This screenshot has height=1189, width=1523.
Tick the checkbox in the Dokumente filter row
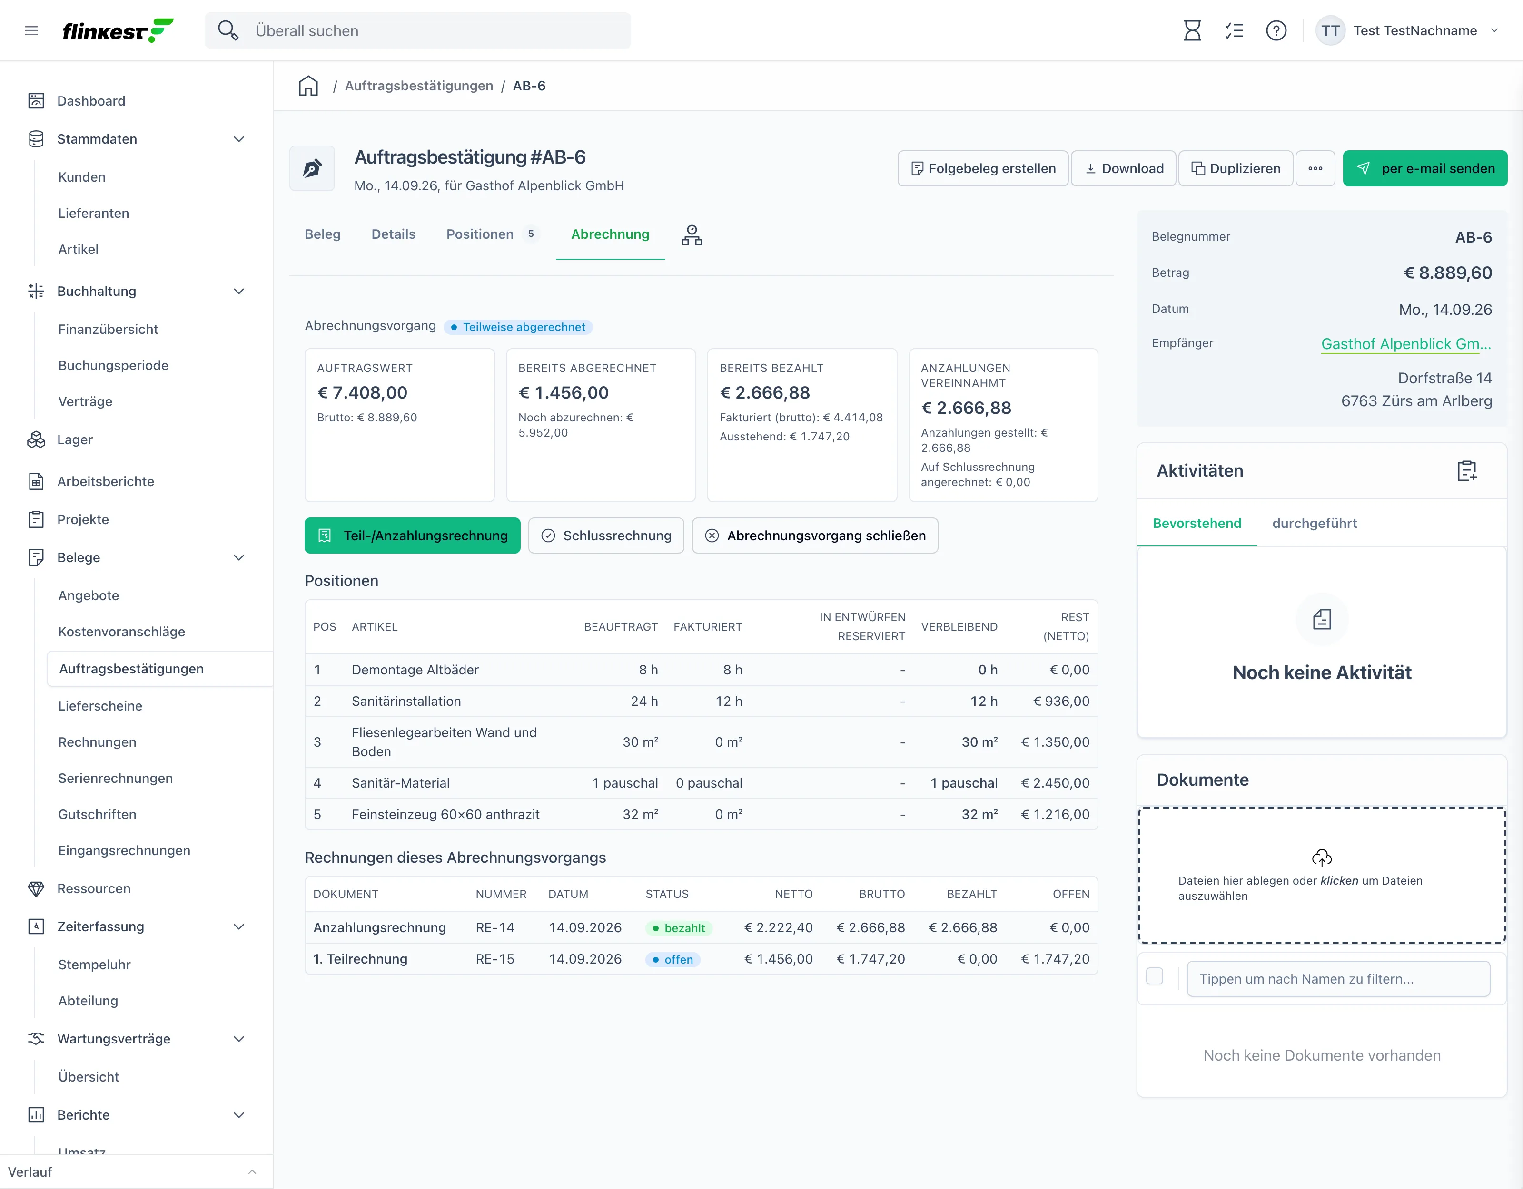click(x=1155, y=976)
